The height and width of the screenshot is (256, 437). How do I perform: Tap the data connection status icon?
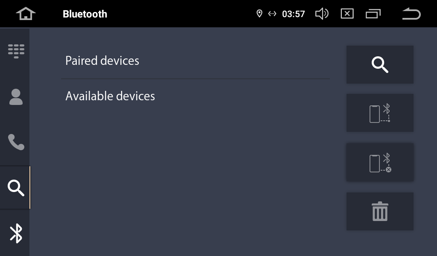tap(272, 14)
